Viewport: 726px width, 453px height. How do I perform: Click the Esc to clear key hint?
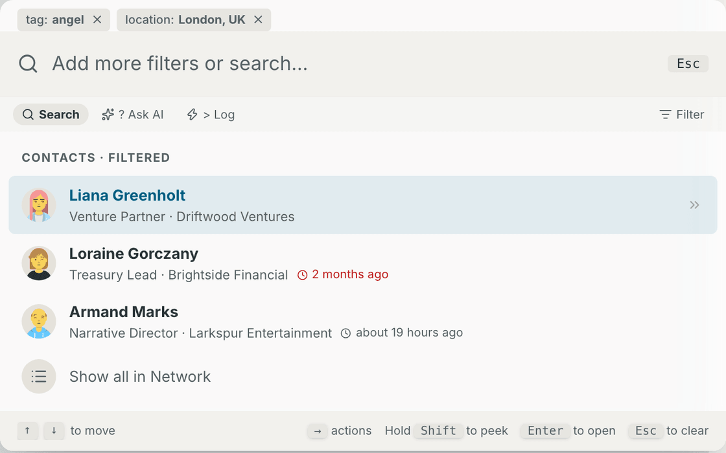(x=646, y=431)
